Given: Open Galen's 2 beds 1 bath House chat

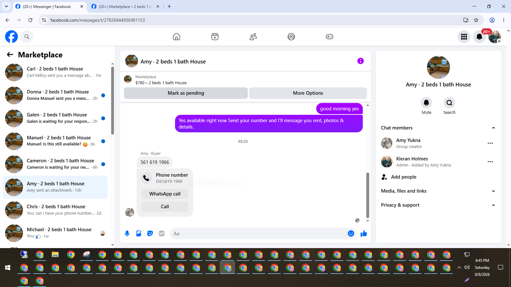Looking at the screenshot, I should (55, 118).
